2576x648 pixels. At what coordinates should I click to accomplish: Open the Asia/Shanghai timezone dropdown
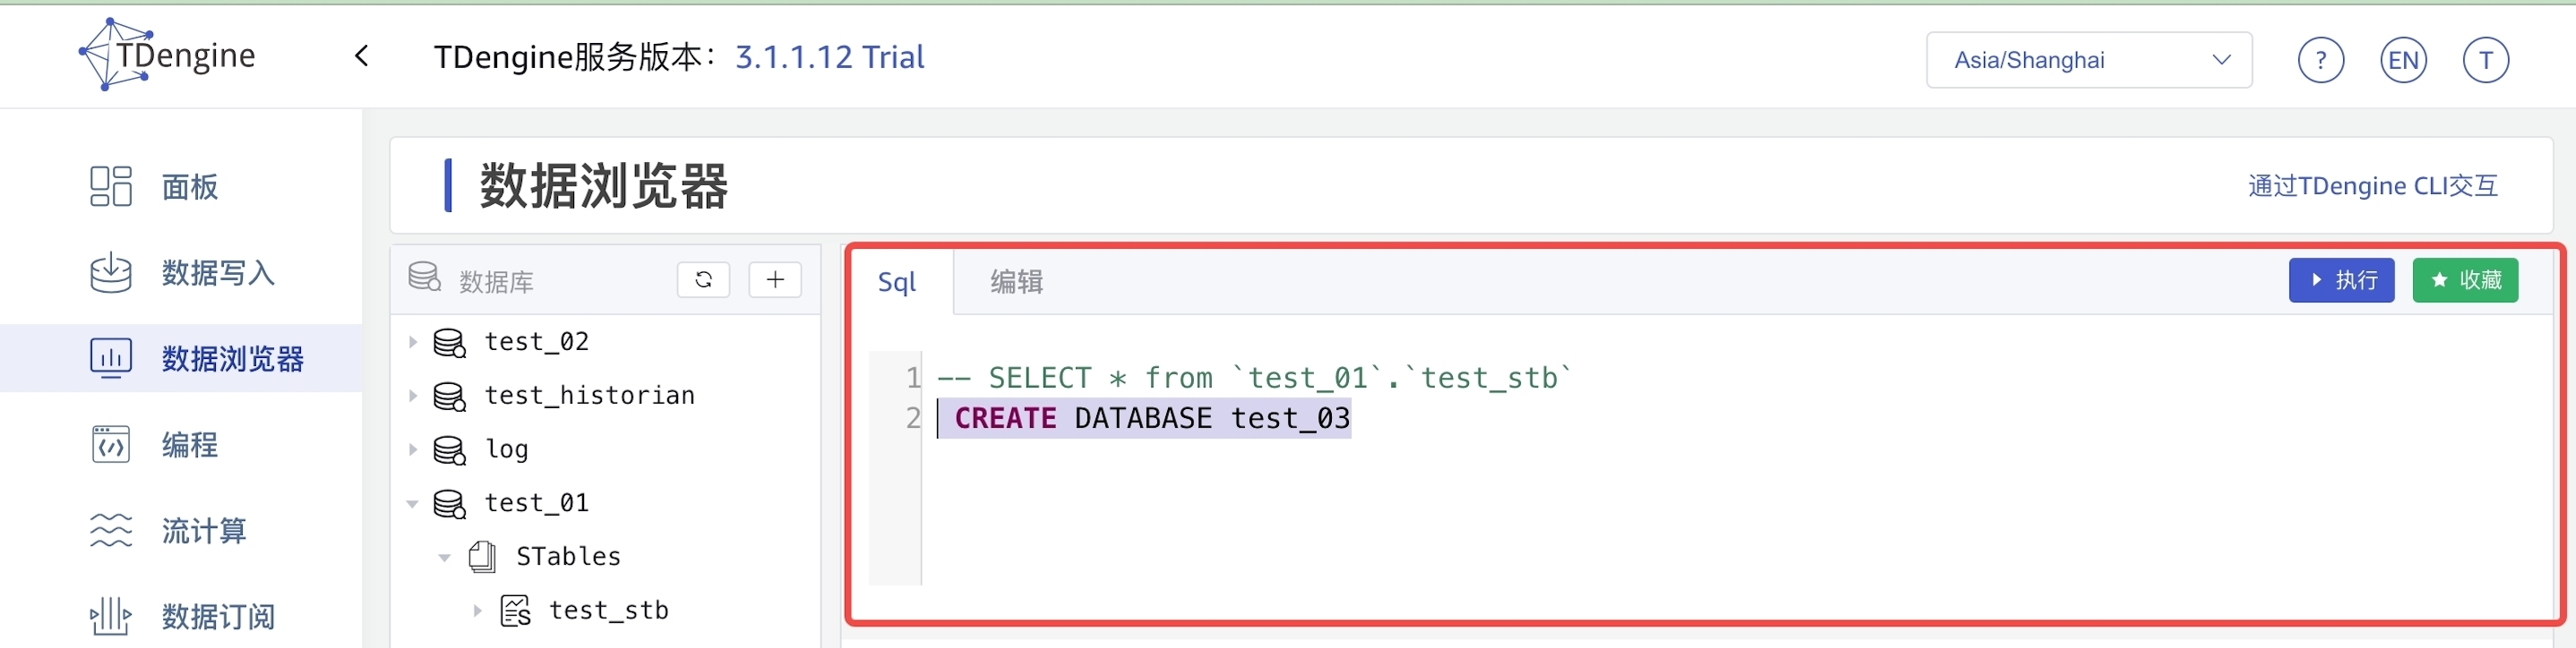coord(2088,60)
